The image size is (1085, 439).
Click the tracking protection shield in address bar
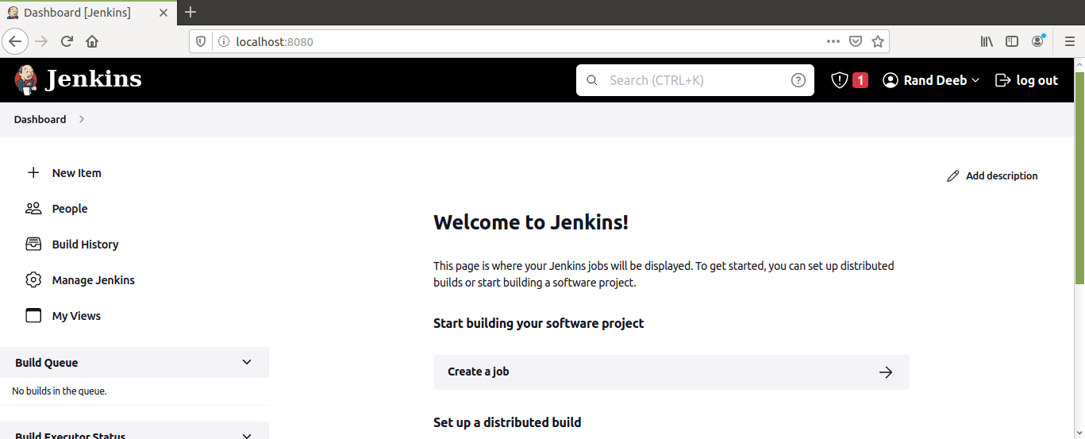202,41
